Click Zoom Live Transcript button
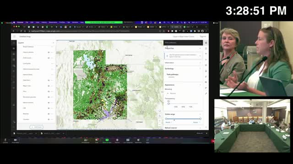 128,141
